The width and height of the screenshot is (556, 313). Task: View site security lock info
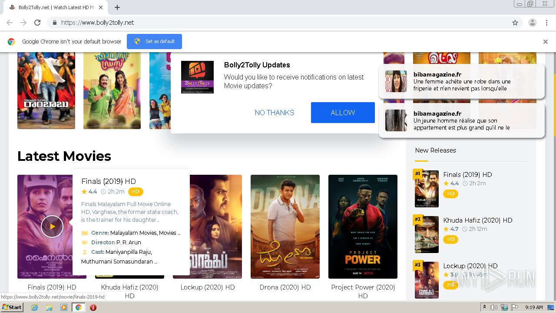tap(54, 23)
